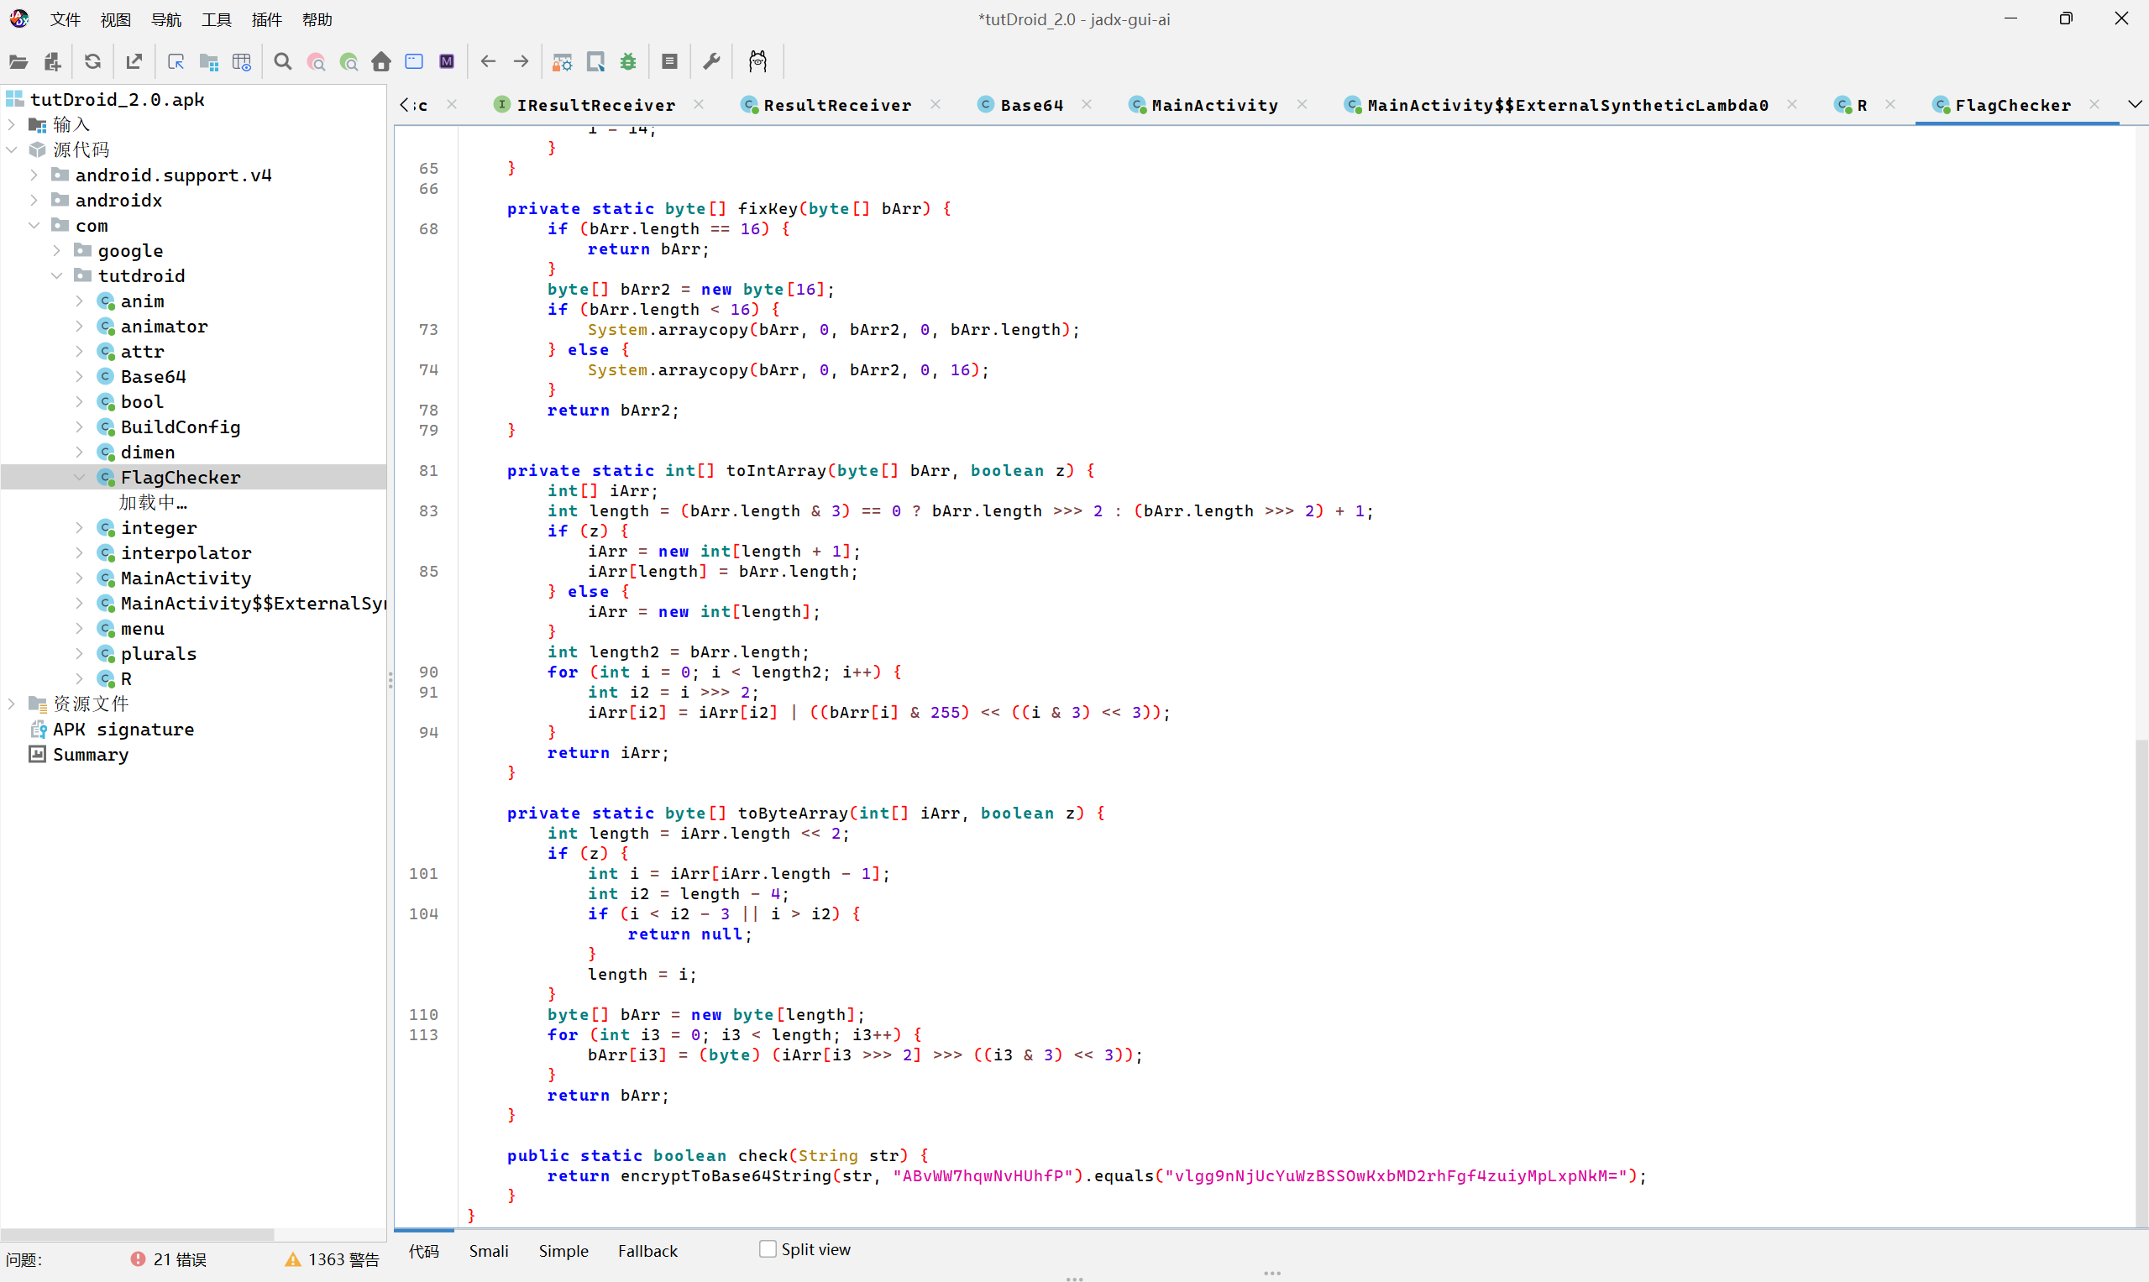Click the purple M toolbar icon
Image resolution: width=2149 pixels, height=1282 pixels.
[447, 61]
